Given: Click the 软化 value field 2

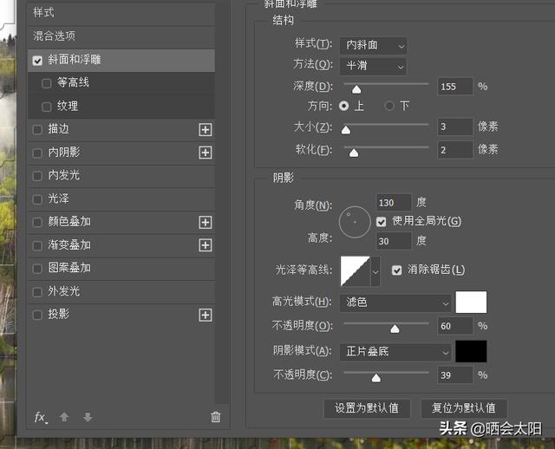Looking at the screenshot, I should 455,150.
